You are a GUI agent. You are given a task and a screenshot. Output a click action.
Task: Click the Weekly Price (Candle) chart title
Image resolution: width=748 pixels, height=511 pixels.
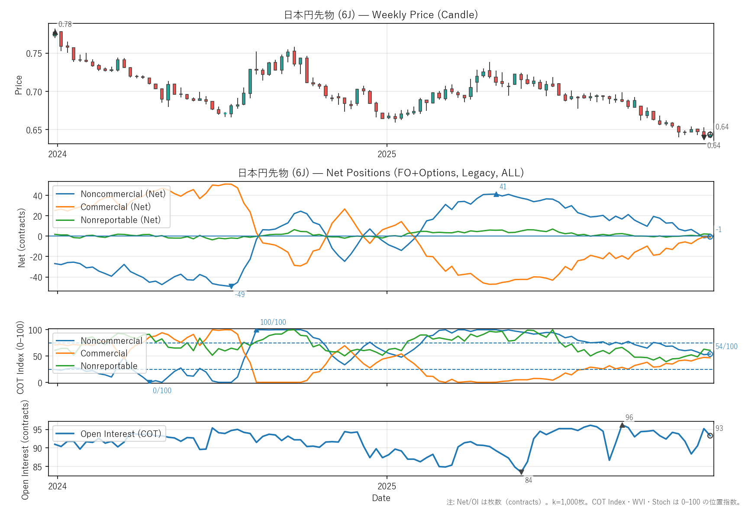coord(381,15)
